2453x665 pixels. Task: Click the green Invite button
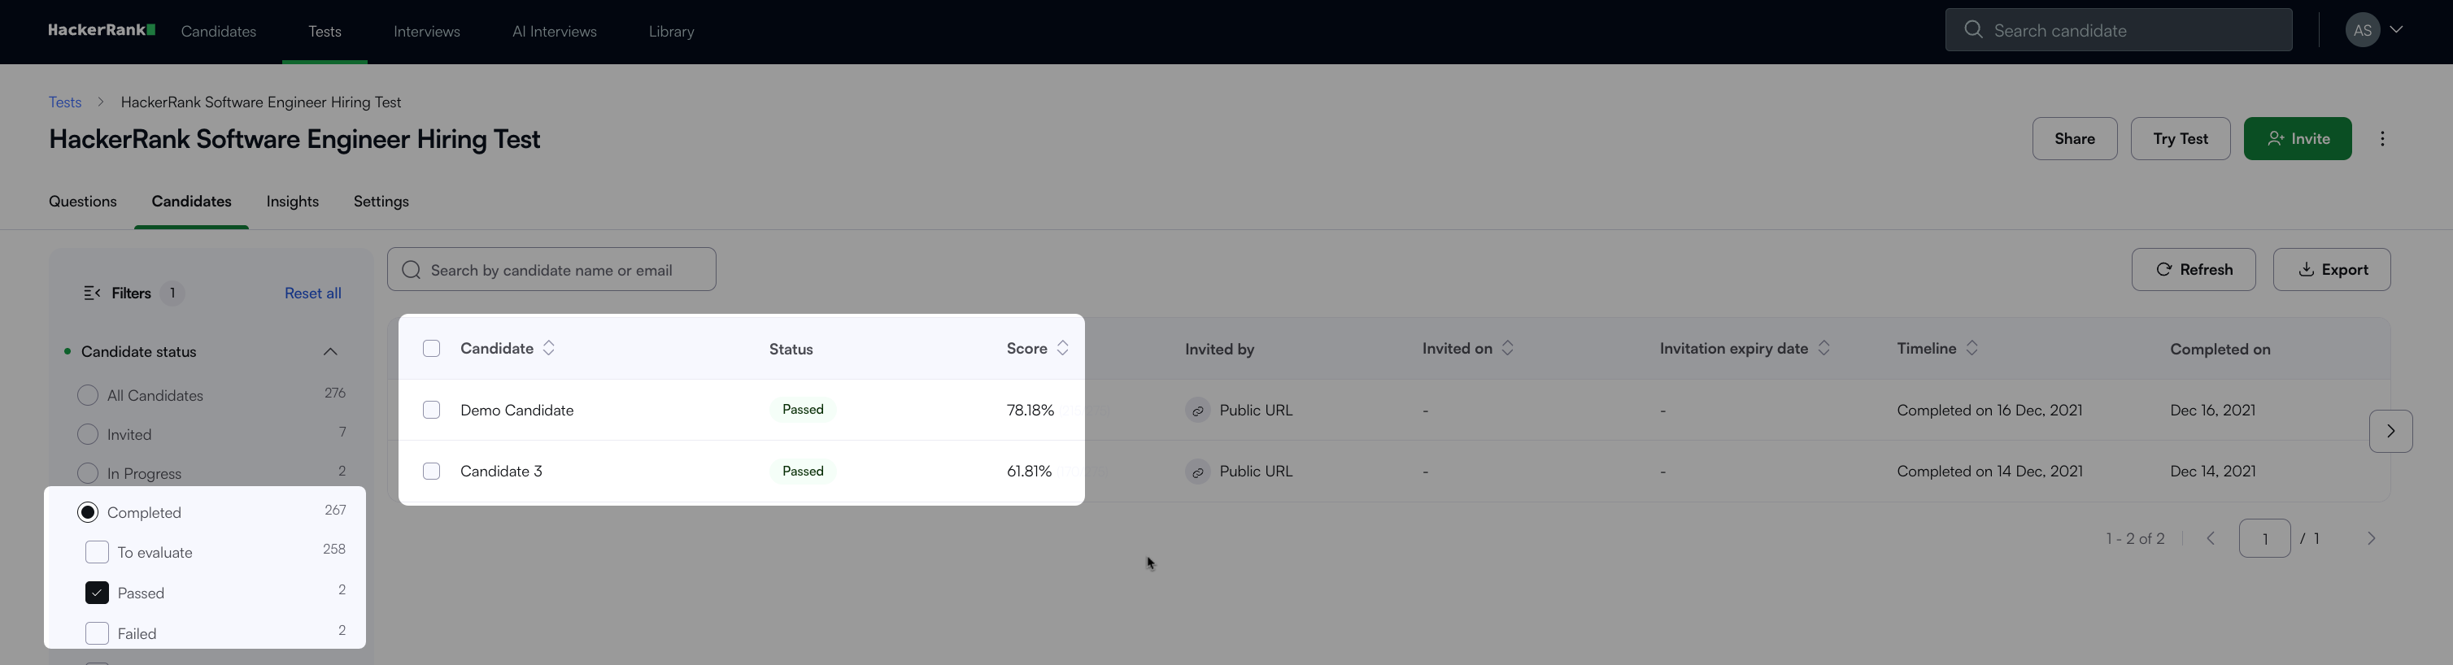[x=2297, y=139]
